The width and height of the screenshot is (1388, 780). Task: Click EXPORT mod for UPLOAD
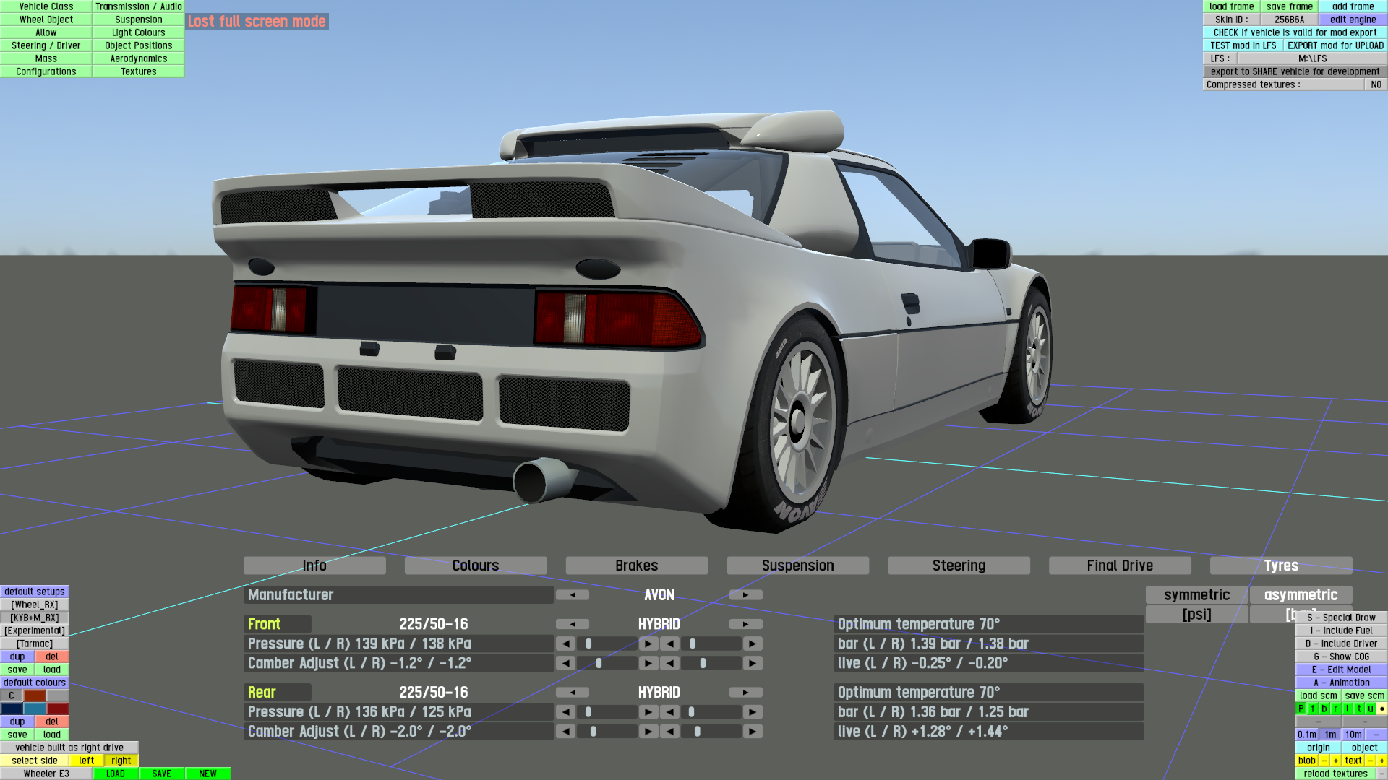pos(1335,45)
